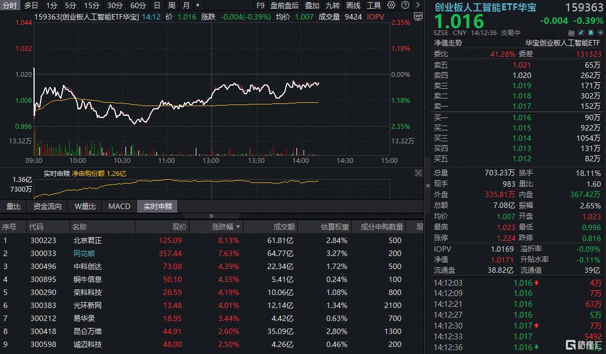Switch to 多日 multi-day view
Image resolution: width=606 pixels, height=354 pixels.
click(31, 5)
